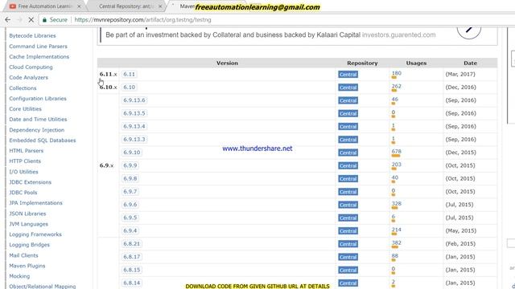Open JPA Implementations category

tap(35, 203)
